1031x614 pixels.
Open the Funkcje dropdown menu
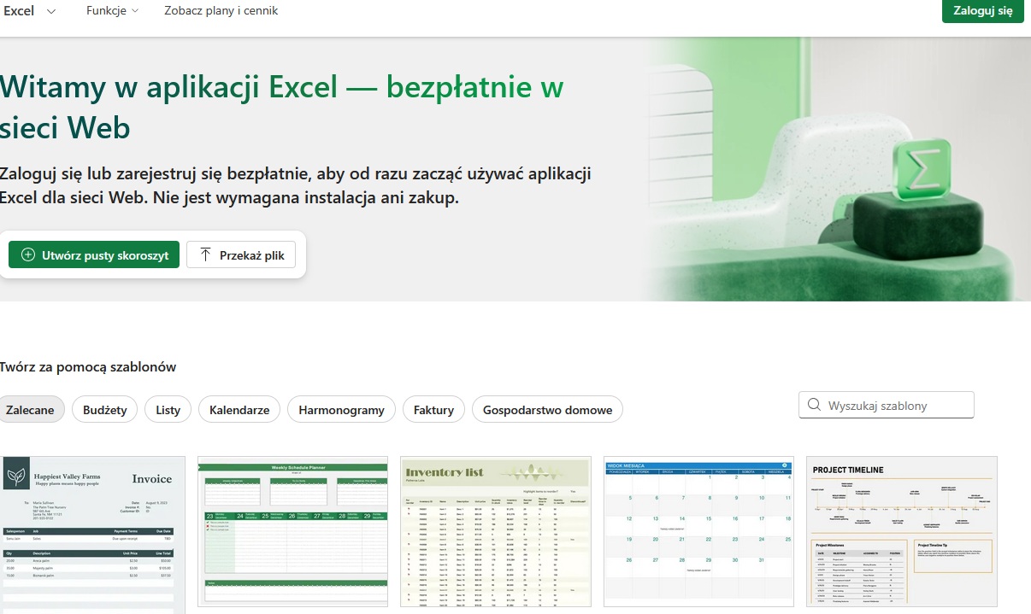point(112,11)
